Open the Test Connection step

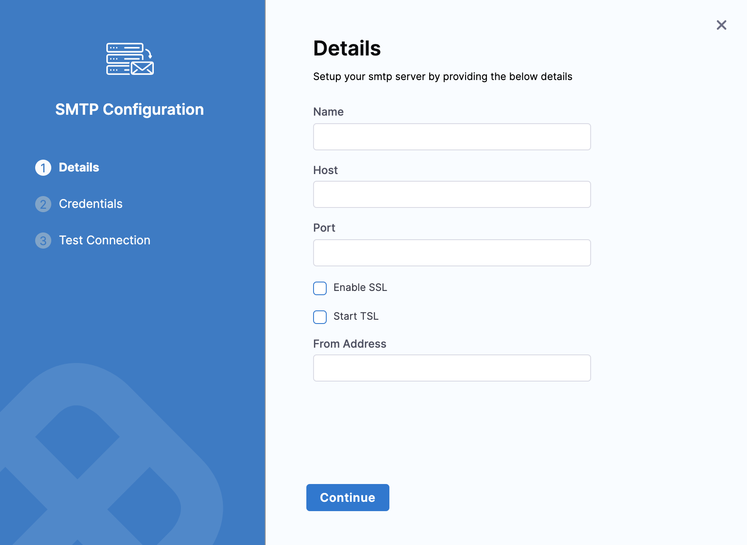(104, 240)
